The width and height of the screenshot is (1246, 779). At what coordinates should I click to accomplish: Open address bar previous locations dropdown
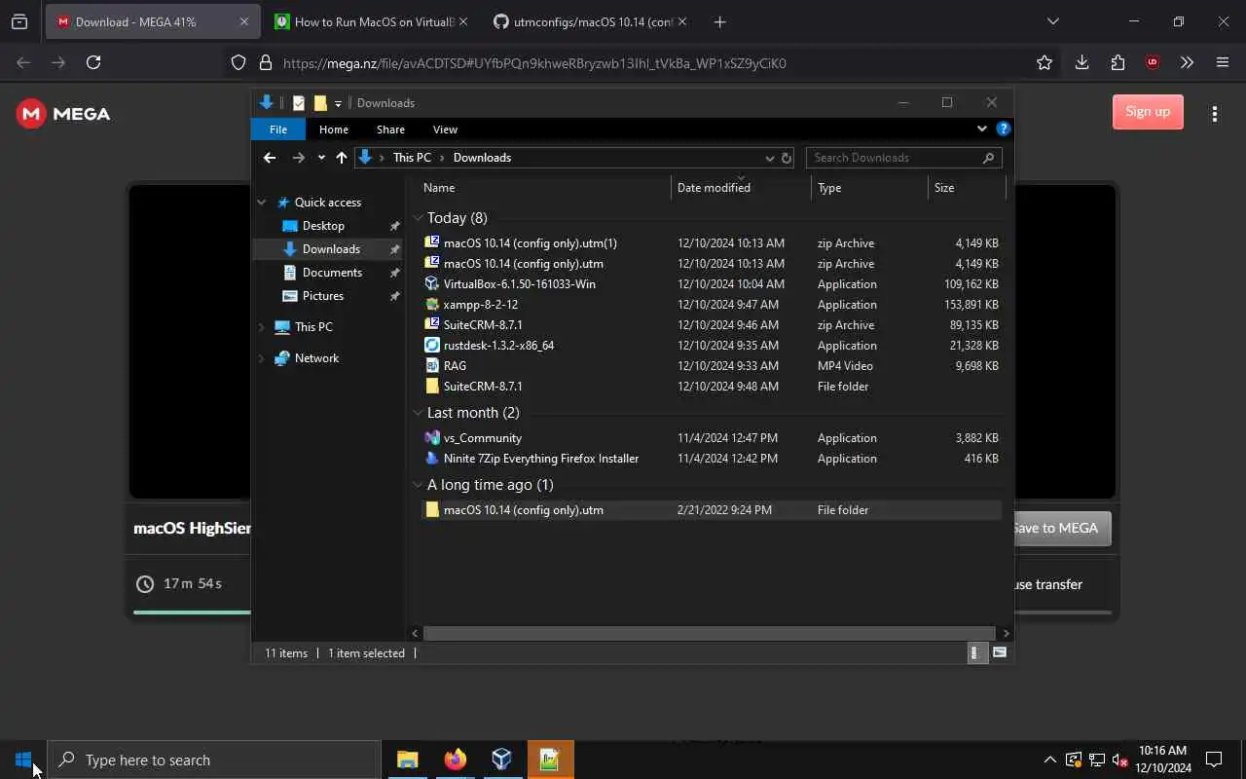point(769,158)
